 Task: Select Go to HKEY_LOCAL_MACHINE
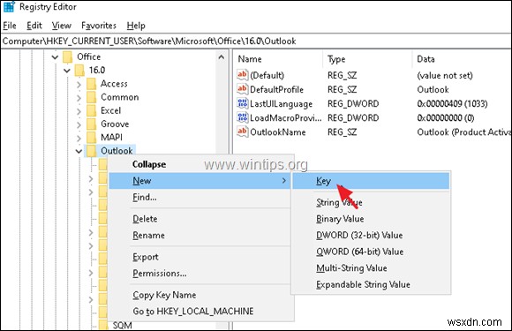[200, 311]
